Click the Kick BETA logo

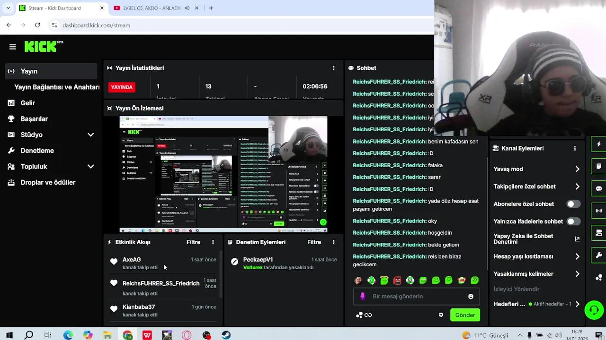tap(44, 46)
